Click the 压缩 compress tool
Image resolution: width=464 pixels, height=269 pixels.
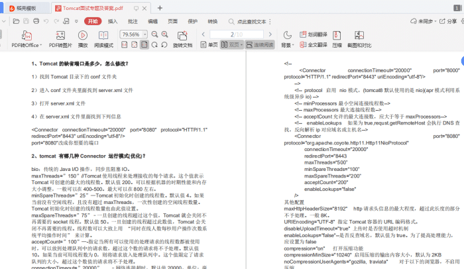[337, 39]
